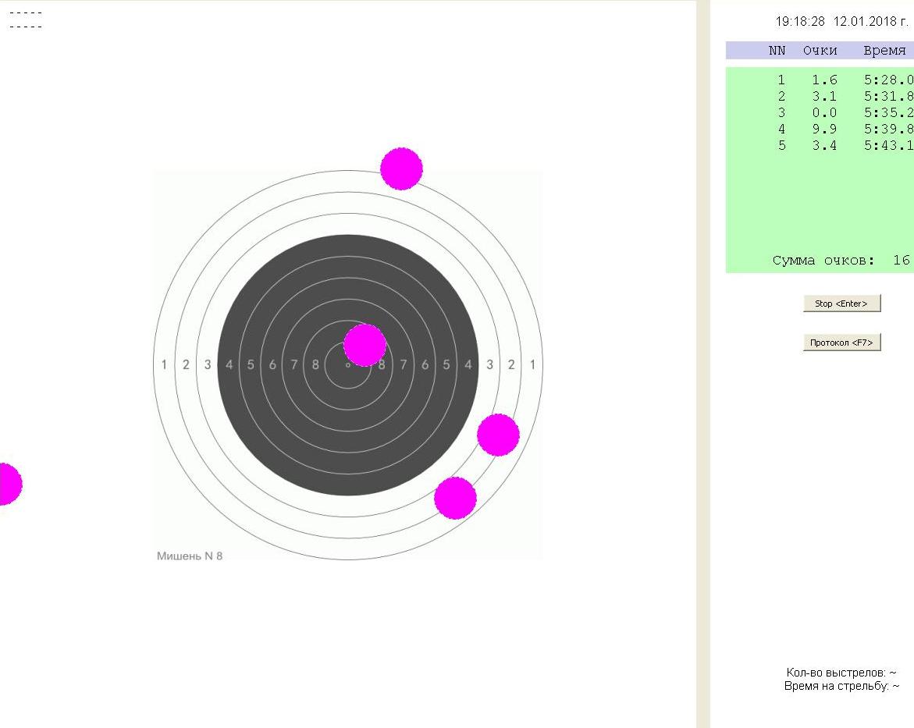This screenshot has width=914, height=728.
Task: Click the NN column header
Action: (777, 51)
